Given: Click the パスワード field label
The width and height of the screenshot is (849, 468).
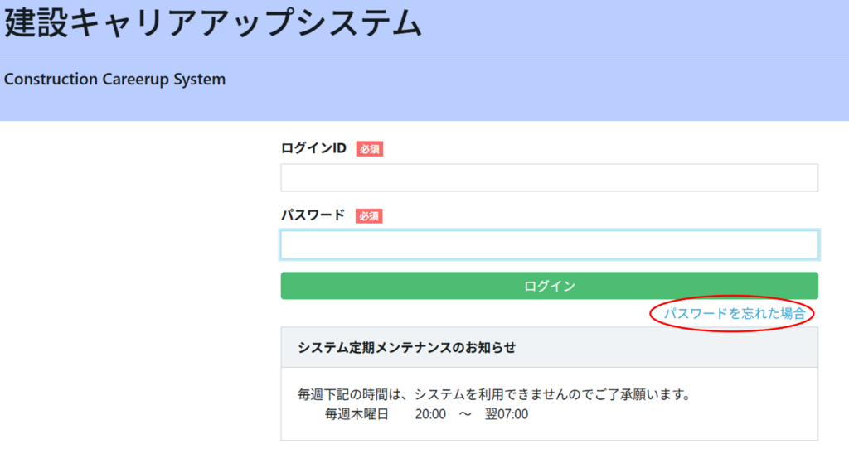Looking at the screenshot, I should coord(313,215).
